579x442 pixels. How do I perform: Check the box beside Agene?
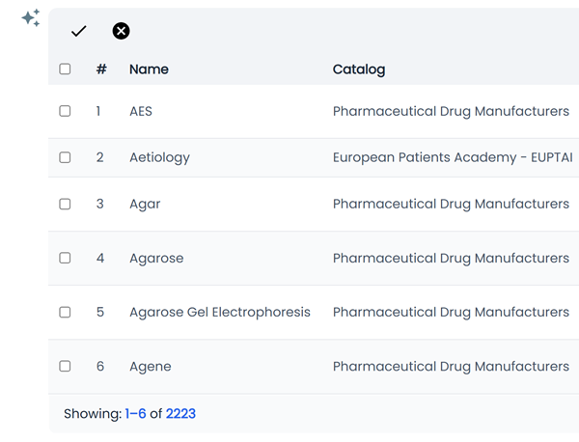(65, 366)
